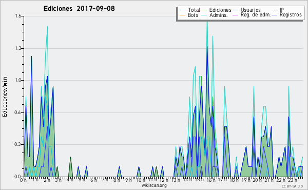The height and width of the screenshot is (190, 308).
Task: Click the '12 h' x-axis label
Action: (164, 180)
